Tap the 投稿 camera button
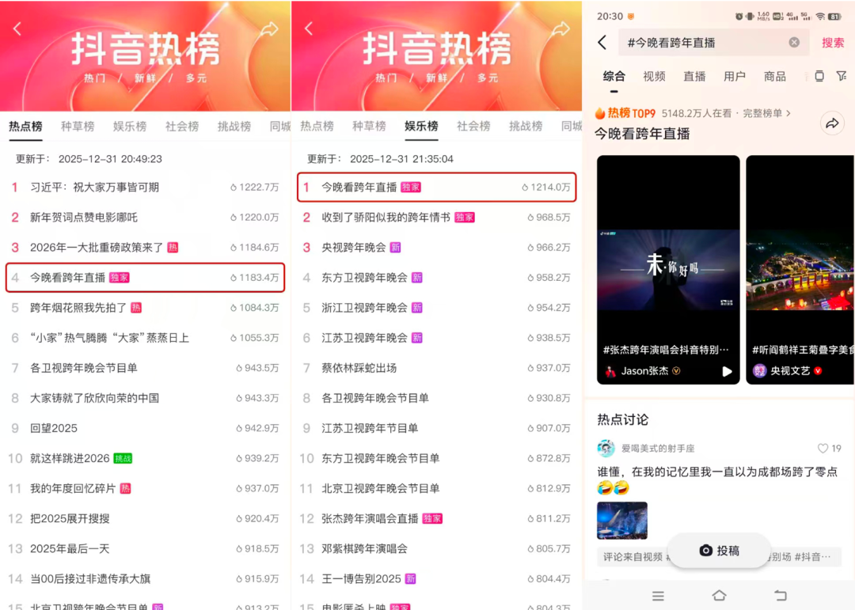Viewport: 855px width, 610px height. pyautogui.click(x=719, y=551)
